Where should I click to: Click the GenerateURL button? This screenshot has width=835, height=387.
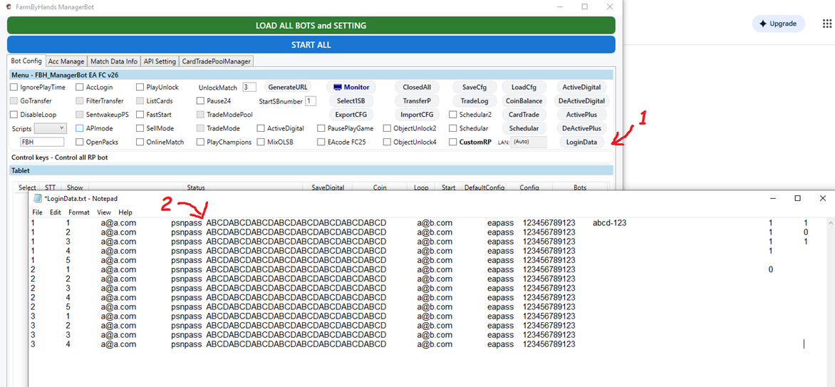(288, 87)
